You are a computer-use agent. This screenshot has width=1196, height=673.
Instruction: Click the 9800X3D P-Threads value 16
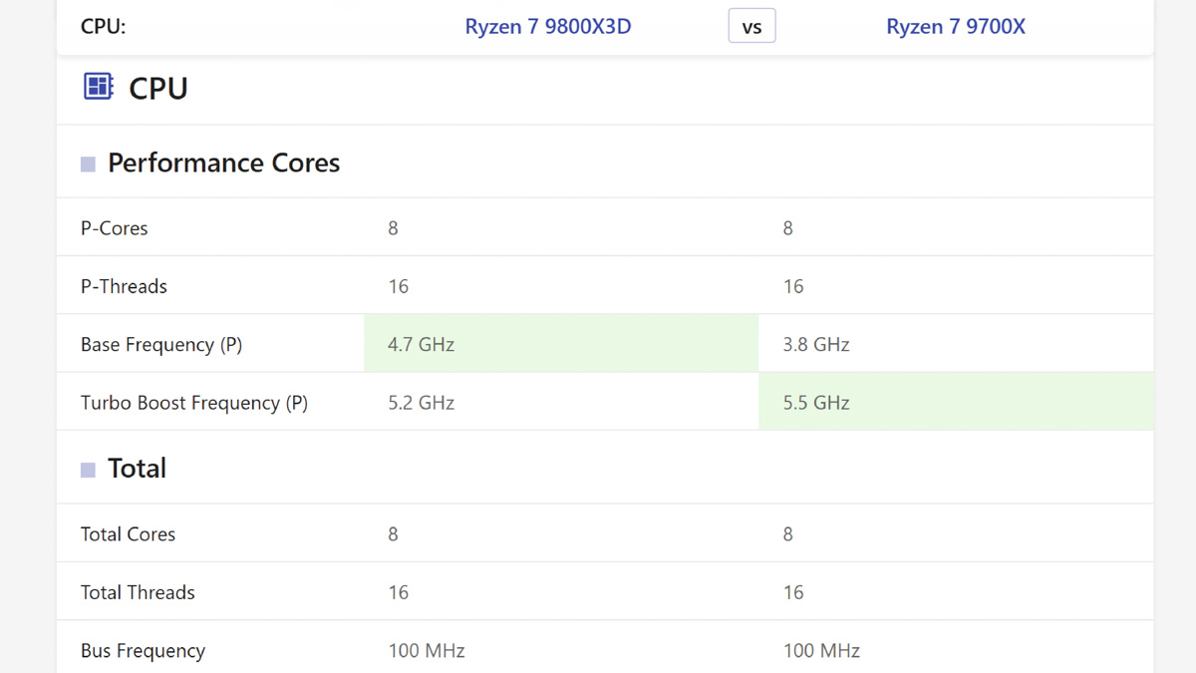click(399, 286)
